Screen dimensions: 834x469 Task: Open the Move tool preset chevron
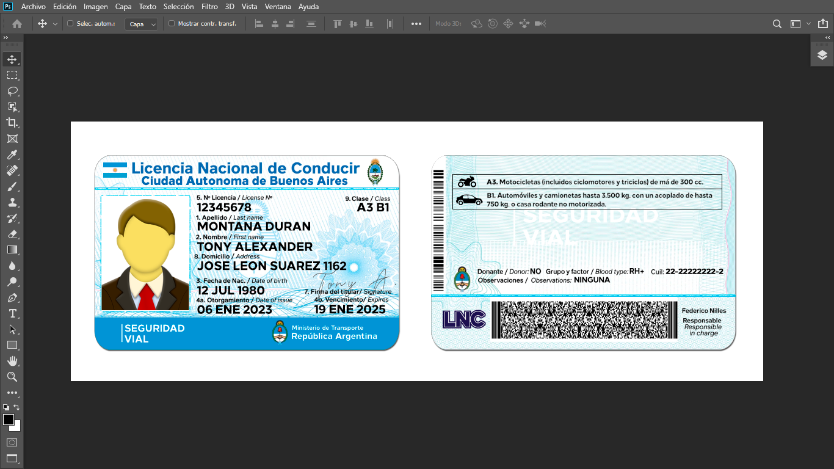55,23
